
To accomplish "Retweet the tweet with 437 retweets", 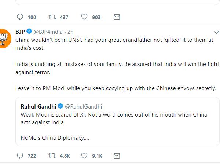I will (52, 17).
